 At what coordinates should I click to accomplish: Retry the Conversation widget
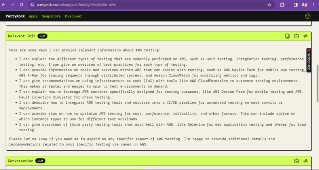point(296,160)
